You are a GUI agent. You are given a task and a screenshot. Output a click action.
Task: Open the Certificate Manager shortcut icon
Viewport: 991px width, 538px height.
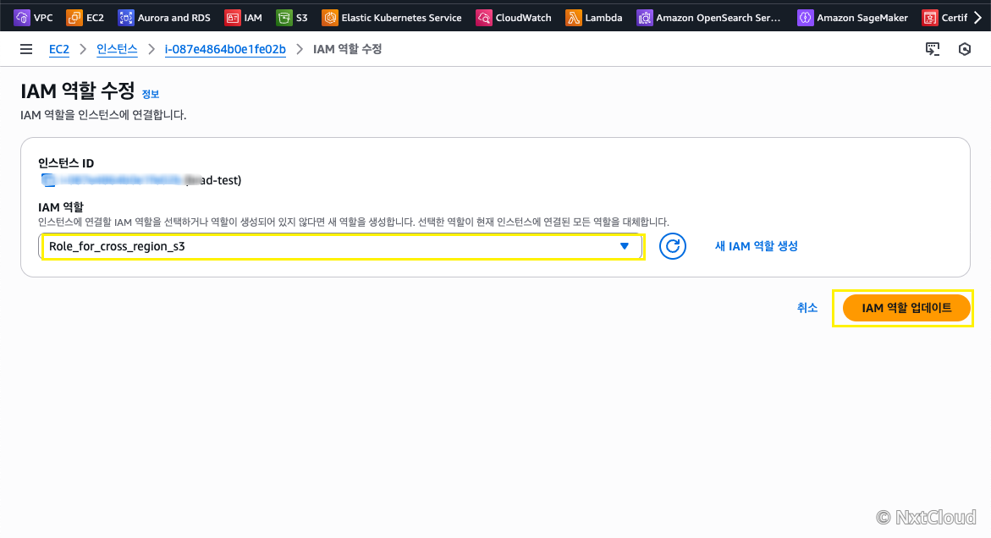coord(930,18)
